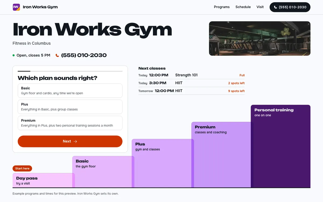
Task: Open the Programs nav item
Action: pyautogui.click(x=222, y=7)
